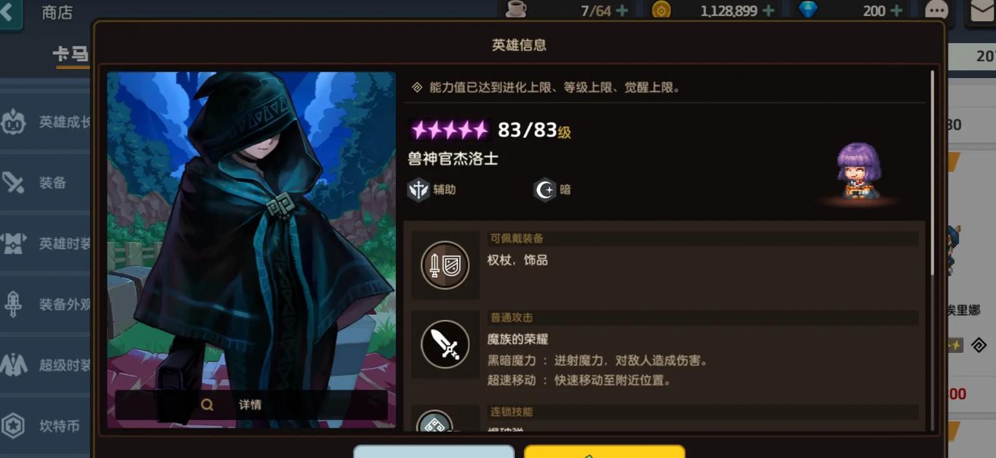
Task: Click the purple-haired pixel hero sprite
Action: point(859,171)
